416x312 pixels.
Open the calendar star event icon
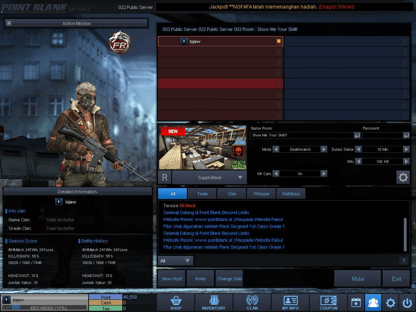(x=356, y=303)
